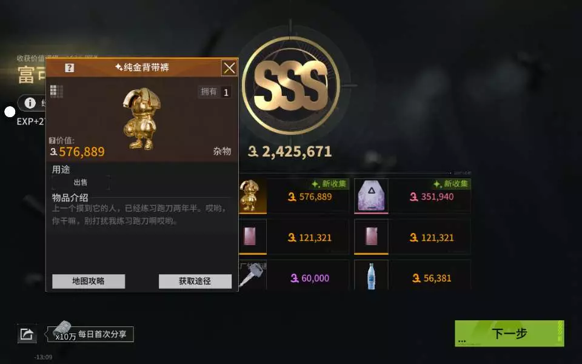This screenshot has width=582, height=364.
Task: Proceed with the green 下一步 button
Action: tap(509, 334)
